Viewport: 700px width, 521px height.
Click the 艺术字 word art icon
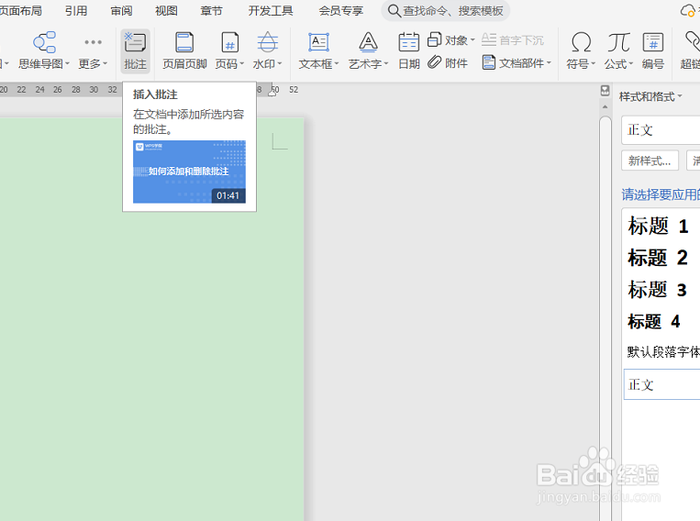[368, 42]
